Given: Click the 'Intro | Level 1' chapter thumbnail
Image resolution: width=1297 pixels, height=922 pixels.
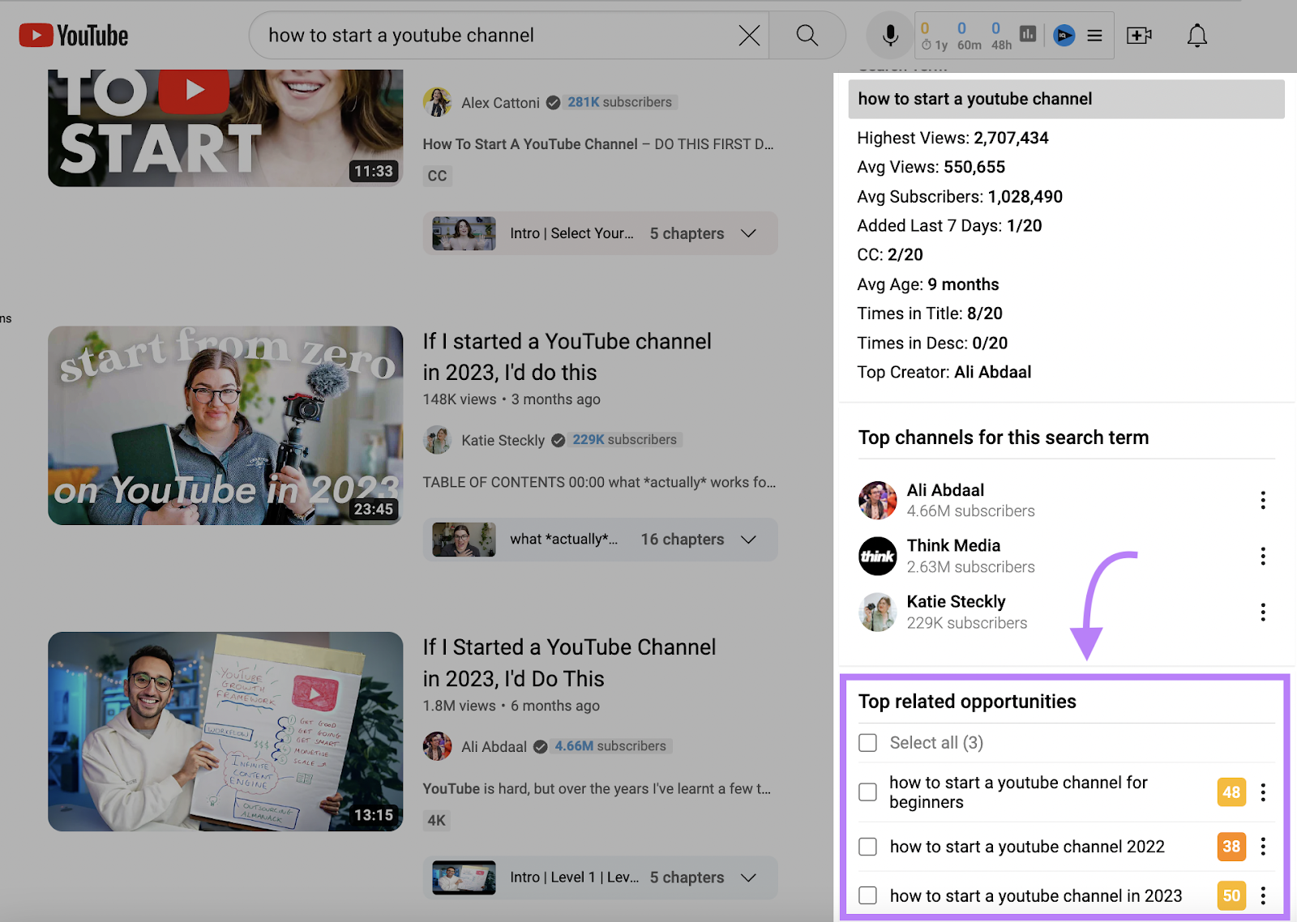Looking at the screenshot, I should tap(464, 877).
